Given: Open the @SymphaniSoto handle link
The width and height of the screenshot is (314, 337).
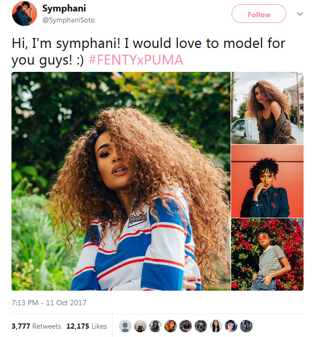Looking at the screenshot, I should [69, 20].
